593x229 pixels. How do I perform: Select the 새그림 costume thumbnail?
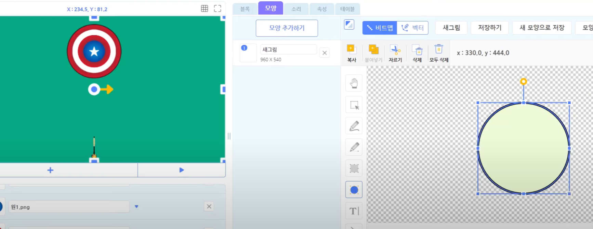pyautogui.click(x=248, y=53)
